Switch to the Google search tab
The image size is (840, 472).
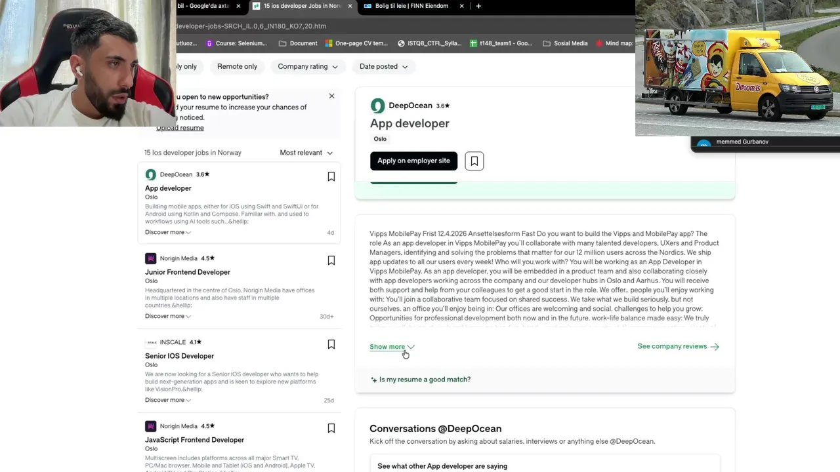203,6
